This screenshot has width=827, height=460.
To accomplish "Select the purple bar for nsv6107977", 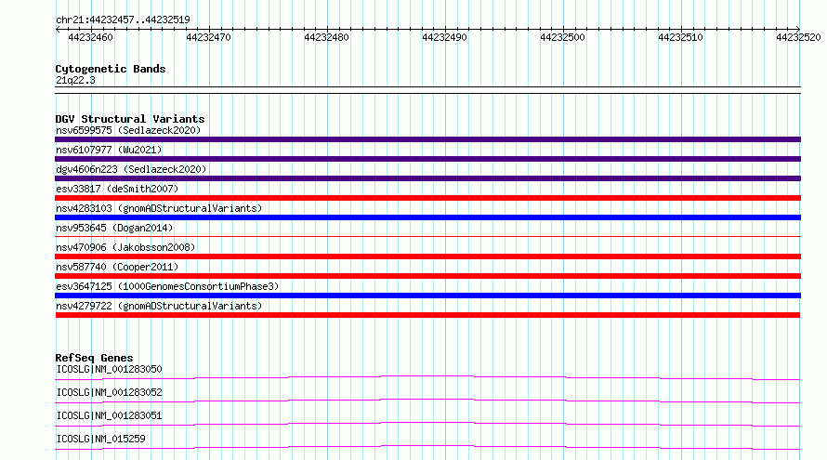I will 427,159.
